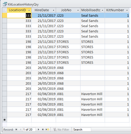Select the KitLocationHistoryQry tab title
This screenshot has width=131, height=134.
(23, 4)
